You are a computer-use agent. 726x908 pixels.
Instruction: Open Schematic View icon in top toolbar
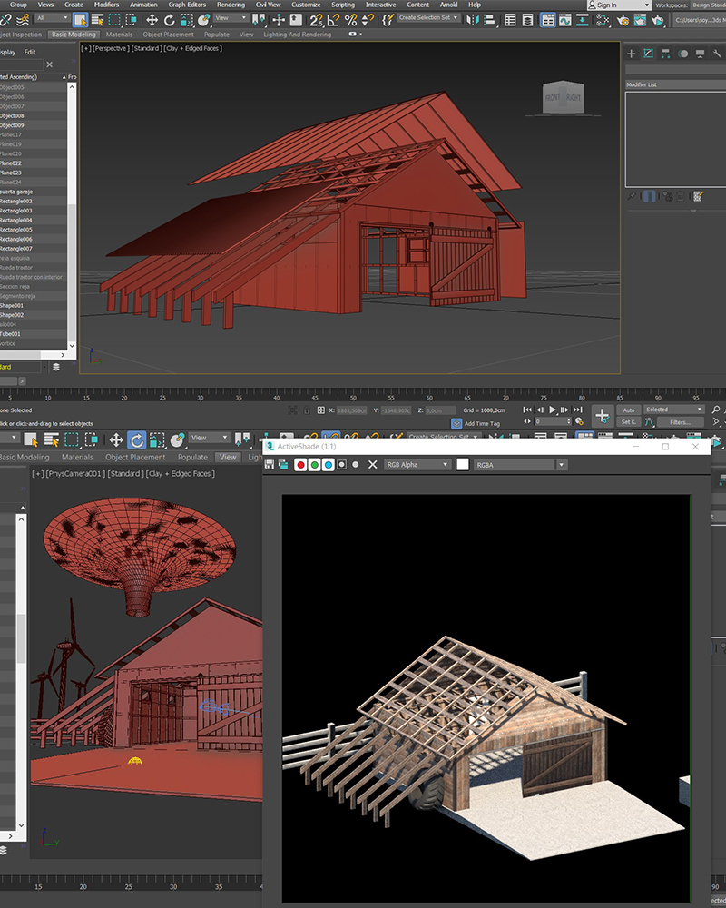tap(583, 20)
